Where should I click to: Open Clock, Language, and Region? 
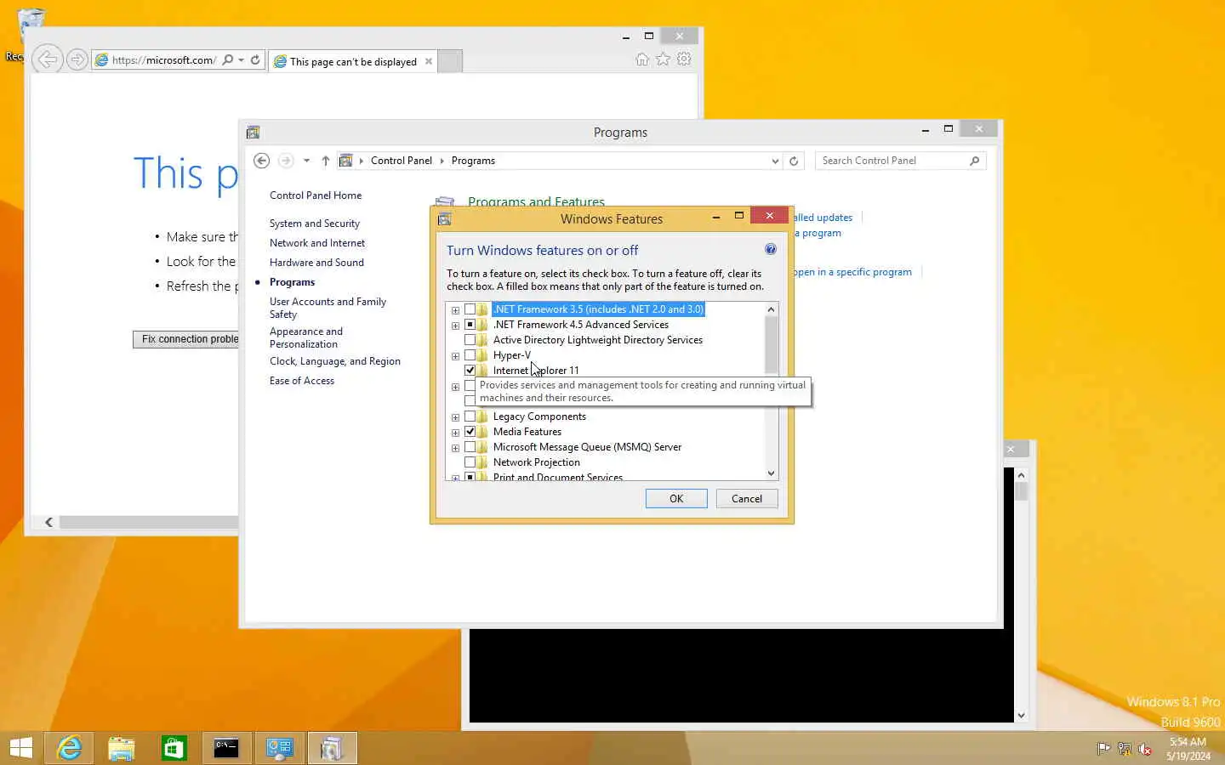(x=335, y=361)
